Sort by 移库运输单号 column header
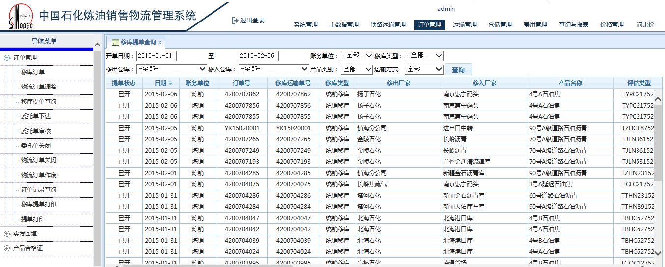The width and height of the screenshot is (665, 267). pos(293,83)
